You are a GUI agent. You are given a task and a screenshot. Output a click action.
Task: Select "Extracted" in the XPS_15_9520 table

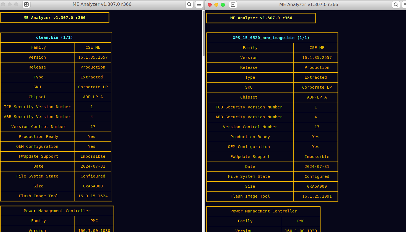coord(316,77)
